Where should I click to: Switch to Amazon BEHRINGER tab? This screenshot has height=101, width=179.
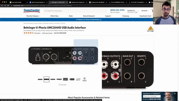coord(98,2)
